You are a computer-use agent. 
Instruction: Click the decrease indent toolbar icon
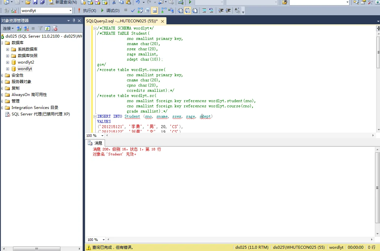pos(221,11)
